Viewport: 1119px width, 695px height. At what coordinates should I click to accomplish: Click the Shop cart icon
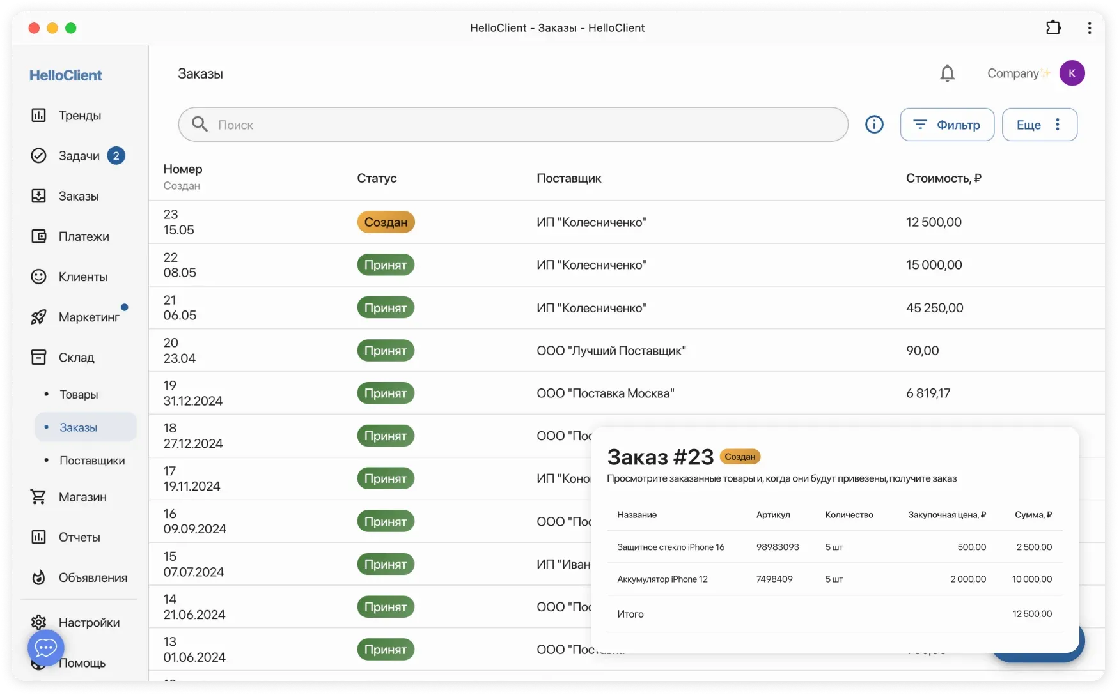click(x=39, y=496)
